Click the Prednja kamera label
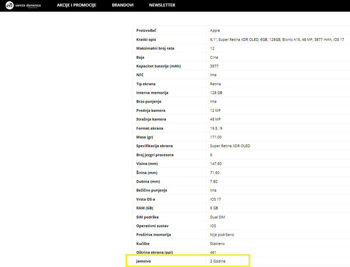Image resolution: width=350 pixels, height=267 pixels. pyautogui.click(x=151, y=110)
